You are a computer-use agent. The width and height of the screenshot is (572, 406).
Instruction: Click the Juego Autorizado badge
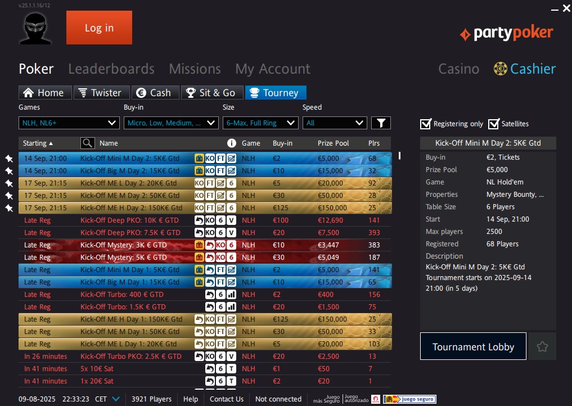click(x=357, y=399)
